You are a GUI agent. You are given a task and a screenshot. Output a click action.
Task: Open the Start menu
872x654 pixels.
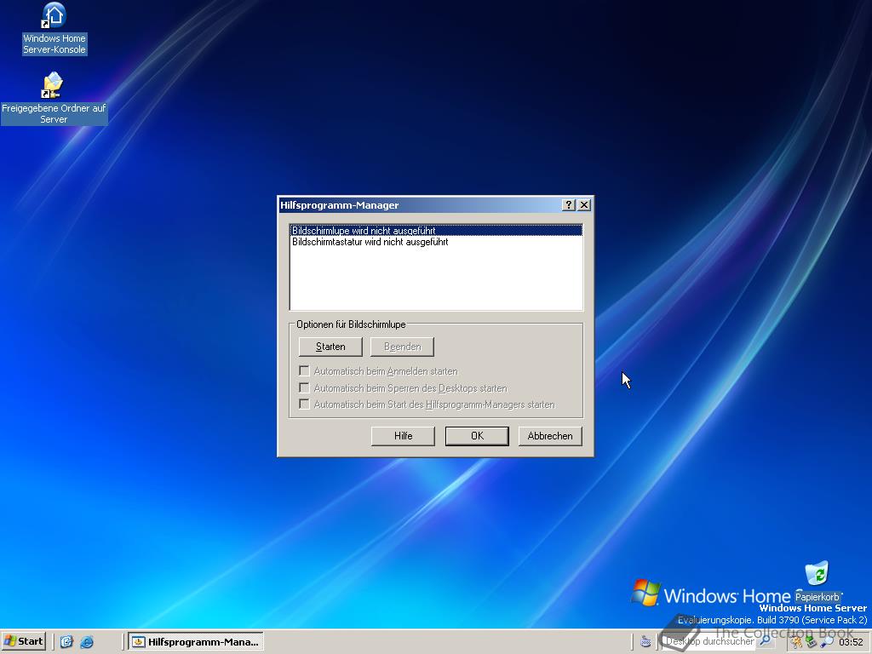24,641
